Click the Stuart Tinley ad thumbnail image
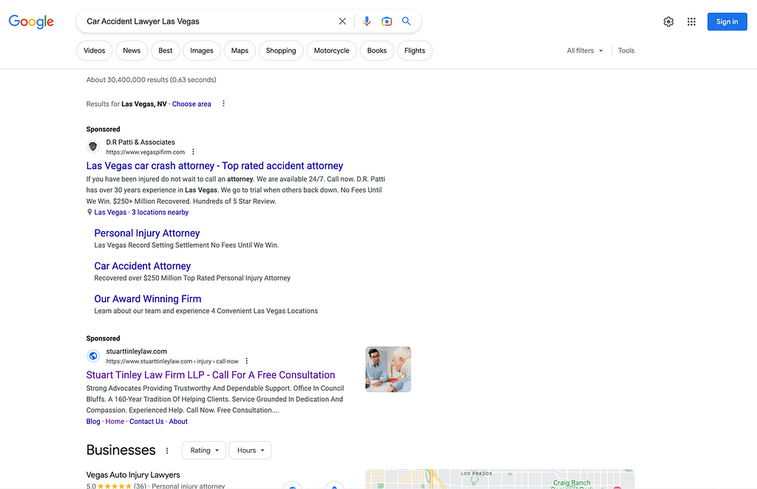This screenshot has width=757, height=489. [388, 369]
